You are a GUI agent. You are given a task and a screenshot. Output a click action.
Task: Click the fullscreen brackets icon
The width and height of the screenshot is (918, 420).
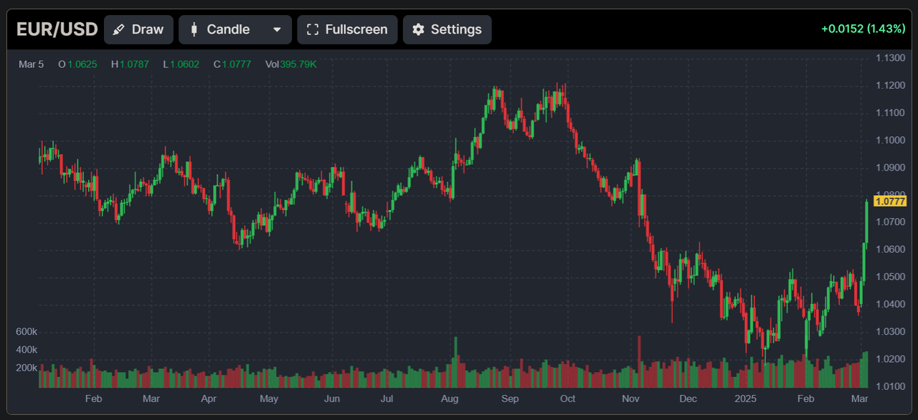[x=312, y=29]
